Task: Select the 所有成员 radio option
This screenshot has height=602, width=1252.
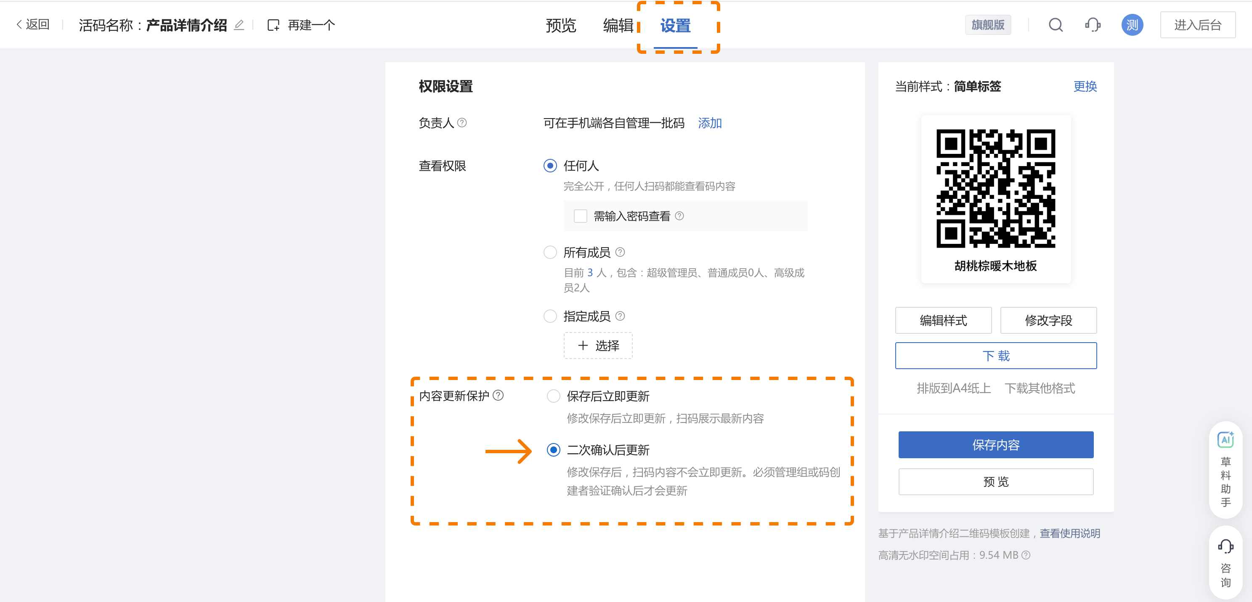Action: point(550,253)
